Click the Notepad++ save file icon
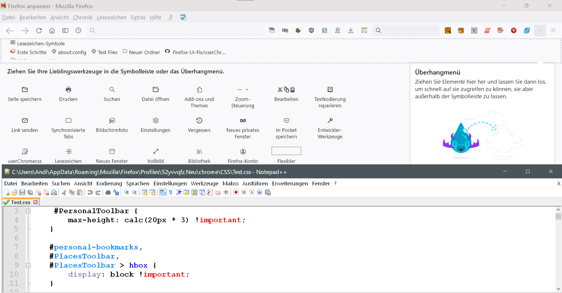This screenshot has height=293, width=562. click(x=22, y=192)
